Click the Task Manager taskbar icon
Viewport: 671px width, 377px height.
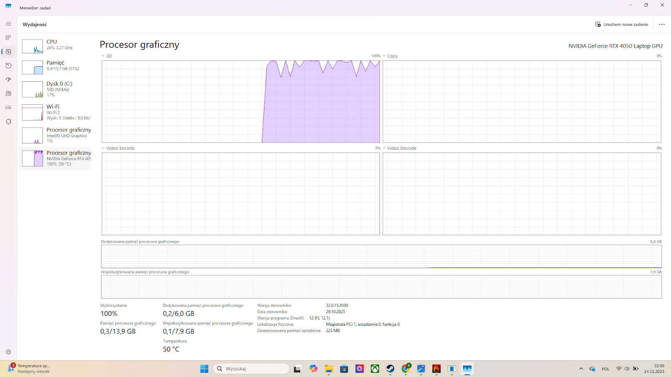(467, 369)
